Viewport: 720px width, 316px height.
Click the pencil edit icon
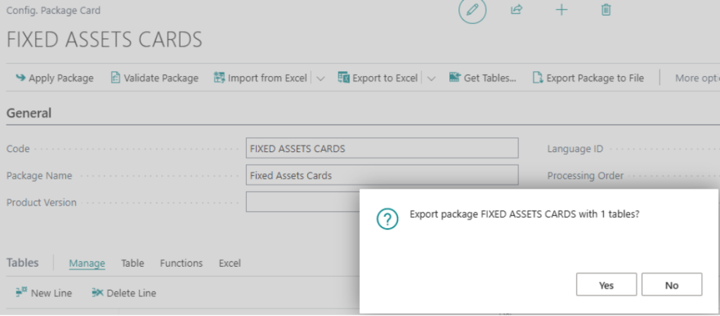pos(472,11)
